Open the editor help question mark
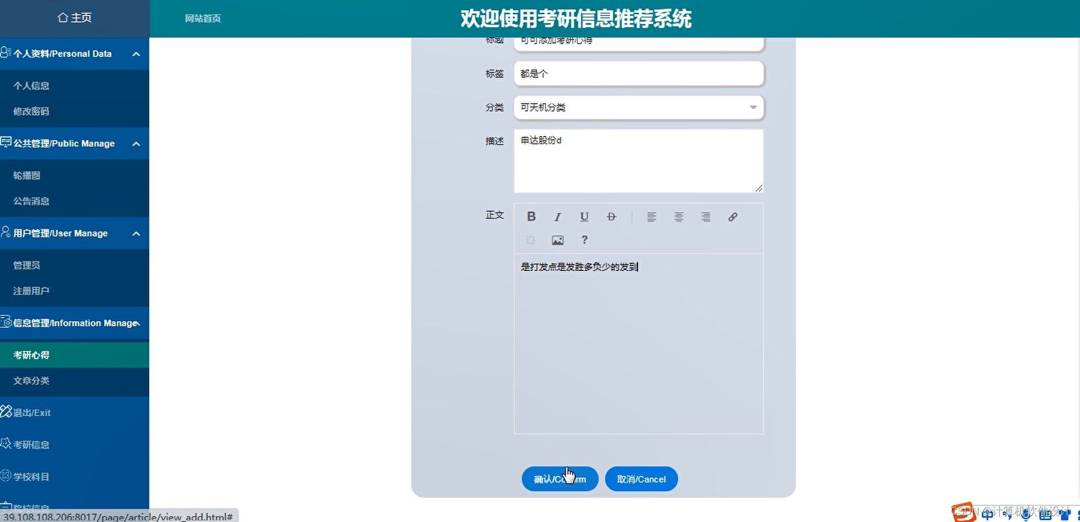Viewport: 1080px width, 522px height. point(584,240)
